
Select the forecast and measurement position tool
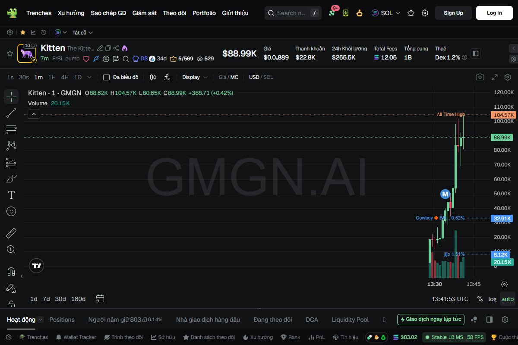coord(11,162)
